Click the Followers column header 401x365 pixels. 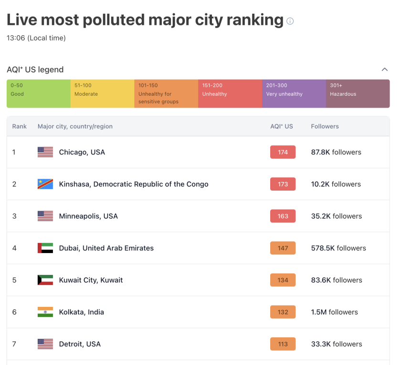coord(325,126)
